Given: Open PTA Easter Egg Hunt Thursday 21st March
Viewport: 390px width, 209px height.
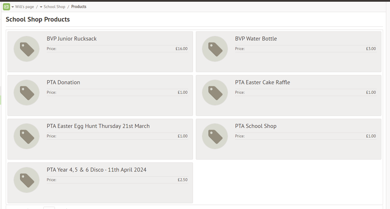Looking at the screenshot, I should pyautogui.click(x=98, y=126).
